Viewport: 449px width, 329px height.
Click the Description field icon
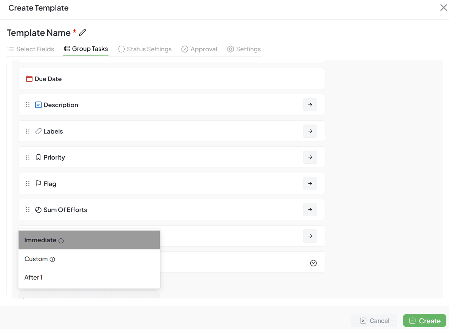click(x=38, y=105)
